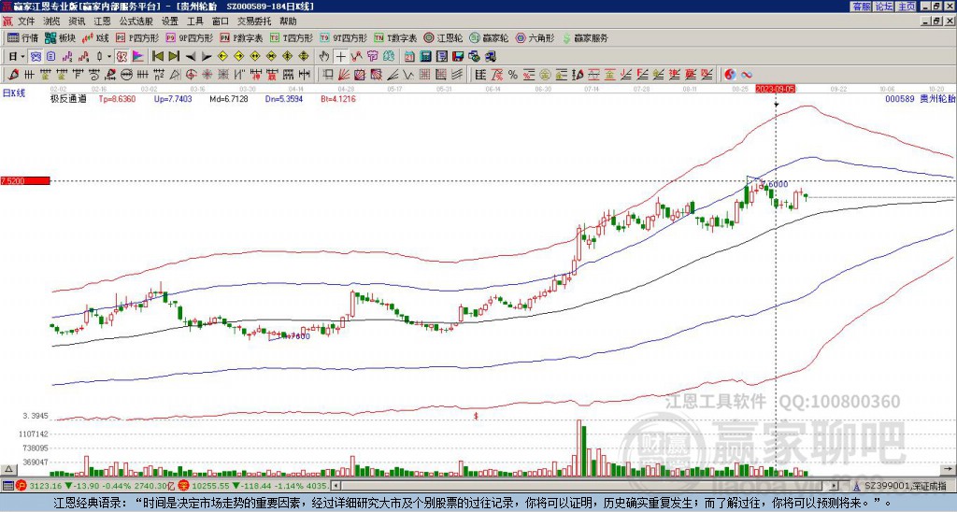Open the 帮助 menu
The width and height of the screenshot is (957, 512).
(x=288, y=21)
